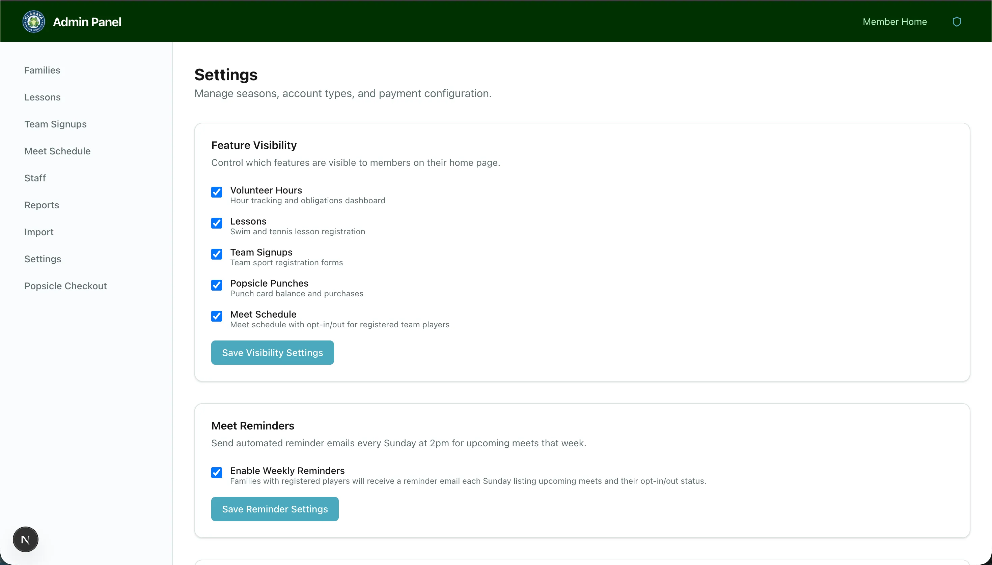The width and height of the screenshot is (992, 565).
Task: Open the Import page
Action: click(39, 232)
